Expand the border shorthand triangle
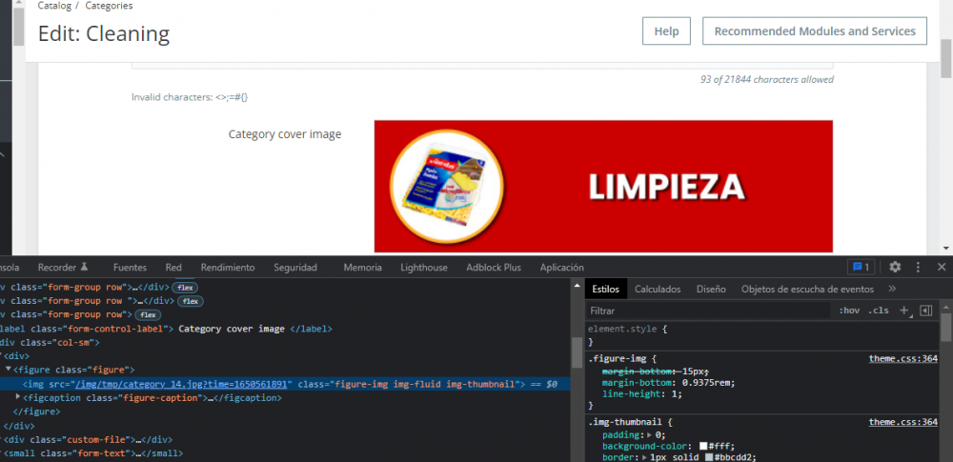This screenshot has height=462, width=953. 644,457
